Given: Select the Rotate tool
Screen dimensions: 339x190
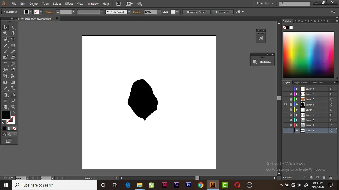Looking at the screenshot, I should point(5,64).
